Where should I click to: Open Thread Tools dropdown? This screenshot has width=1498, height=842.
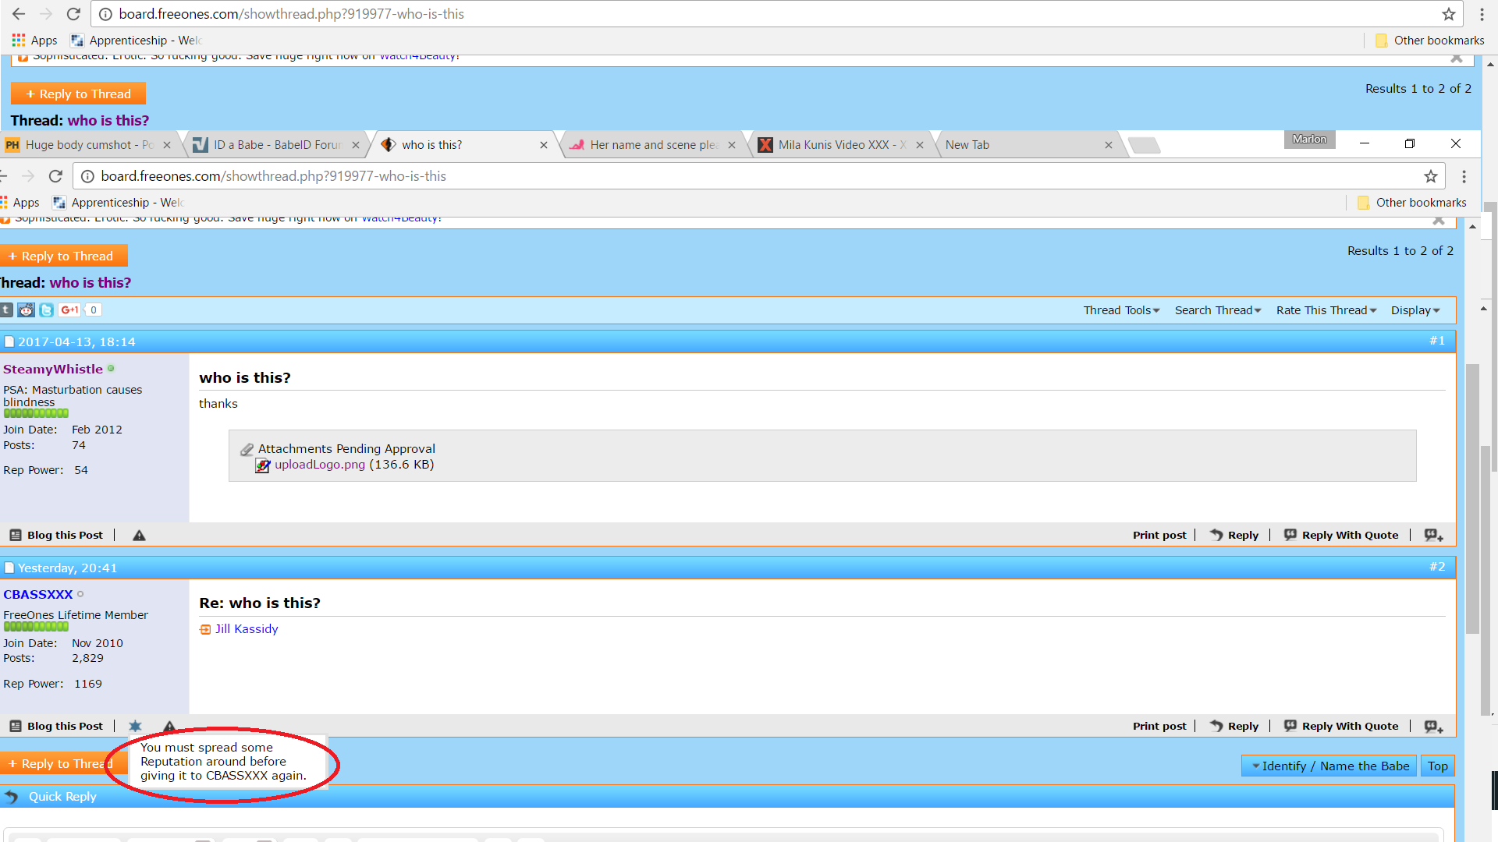click(1121, 310)
